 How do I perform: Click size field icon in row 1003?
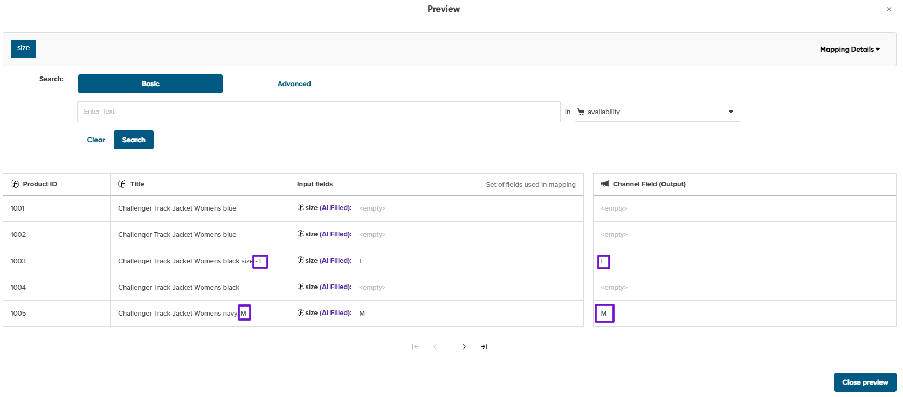(x=301, y=261)
